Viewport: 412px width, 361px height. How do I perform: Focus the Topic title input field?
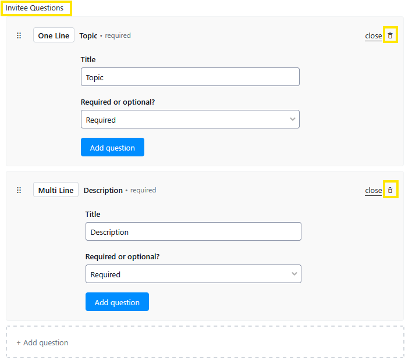coord(190,77)
